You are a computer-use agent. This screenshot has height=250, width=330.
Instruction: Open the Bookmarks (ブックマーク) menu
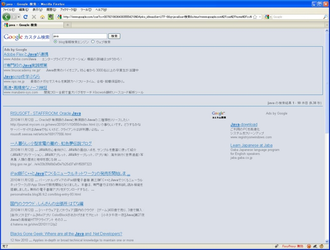[x=68, y=9]
